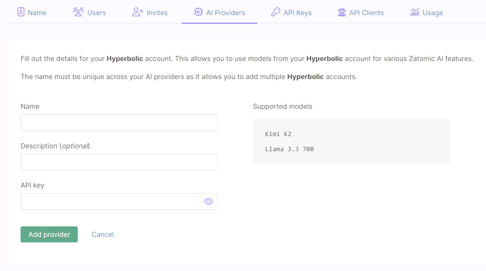Click the Name tab badge icon
Image resolution: width=486 pixels, height=271 pixels.
click(21, 12)
